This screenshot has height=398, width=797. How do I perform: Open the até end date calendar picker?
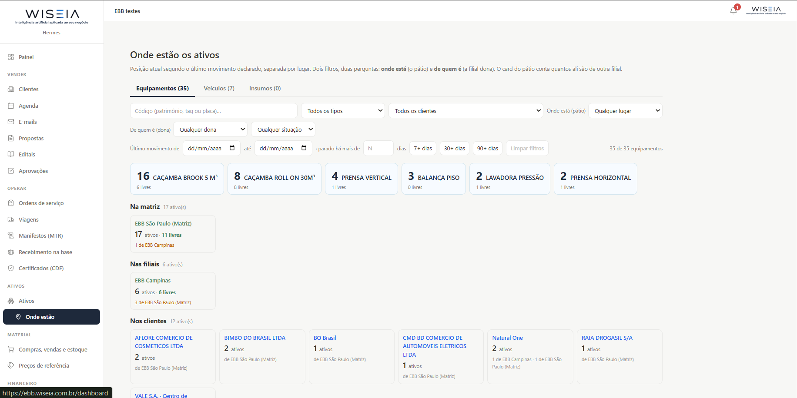[304, 148]
